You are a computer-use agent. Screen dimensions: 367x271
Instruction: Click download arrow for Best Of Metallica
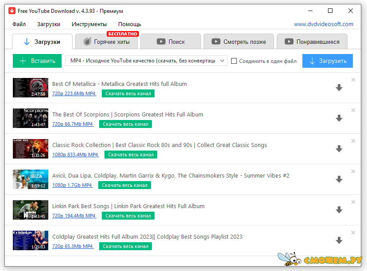339,88
